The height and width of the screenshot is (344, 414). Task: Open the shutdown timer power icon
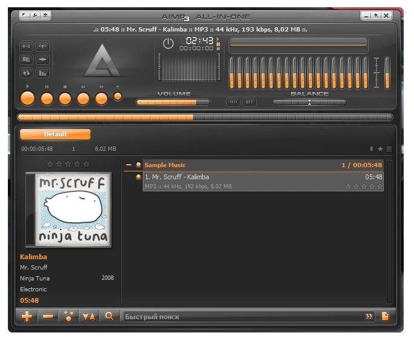click(168, 44)
